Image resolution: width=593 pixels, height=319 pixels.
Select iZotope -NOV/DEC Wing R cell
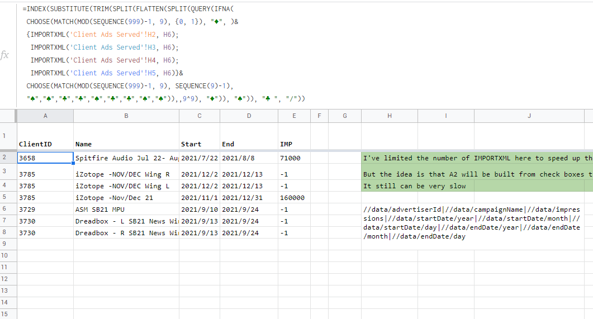click(126, 172)
